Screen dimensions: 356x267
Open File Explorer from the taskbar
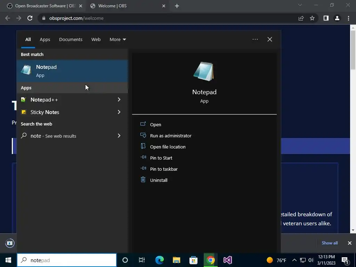coord(176,260)
